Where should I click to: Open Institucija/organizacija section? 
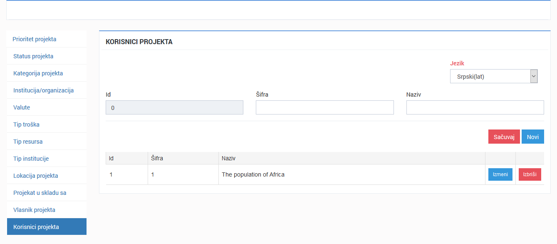43,90
